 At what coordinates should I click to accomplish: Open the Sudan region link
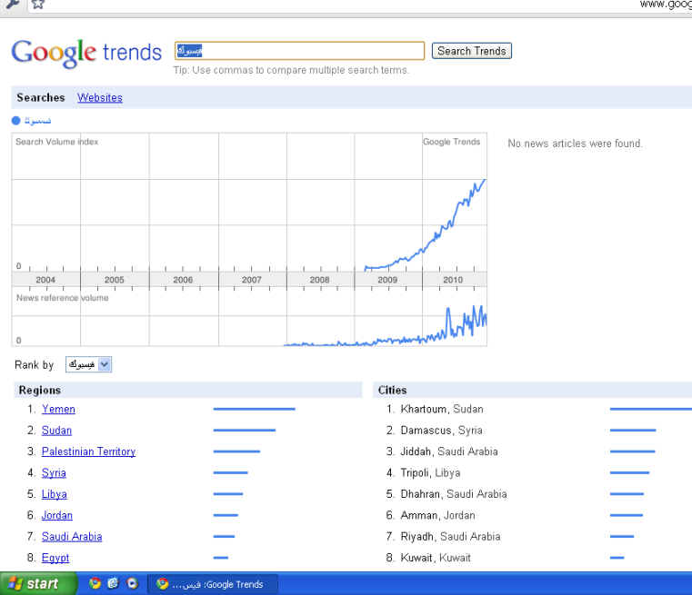56,431
